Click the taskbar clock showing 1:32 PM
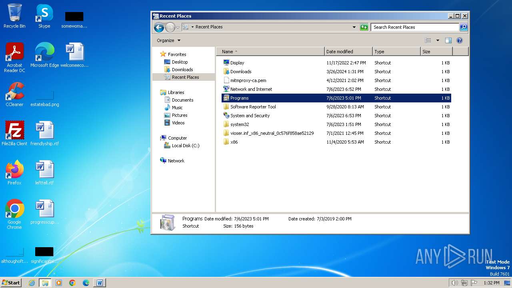The image size is (512, 288). point(491,283)
